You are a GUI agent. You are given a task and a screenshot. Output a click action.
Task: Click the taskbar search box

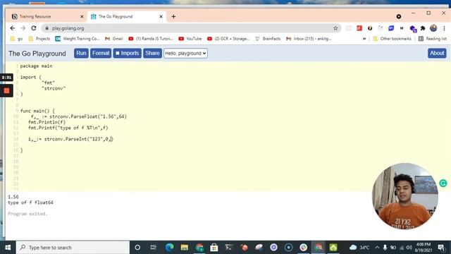tap(73, 248)
